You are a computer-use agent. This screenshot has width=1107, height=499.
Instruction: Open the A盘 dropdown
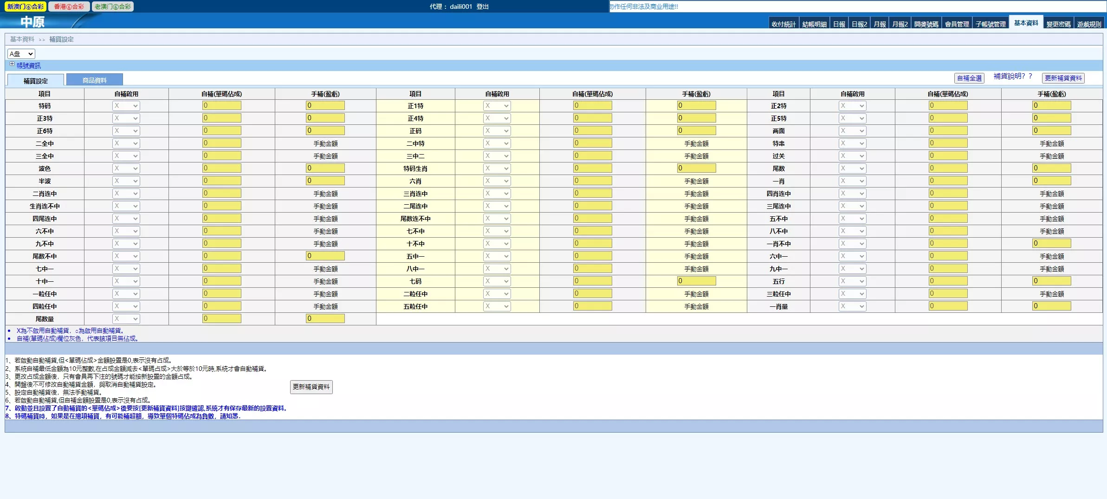[x=21, y=54]
